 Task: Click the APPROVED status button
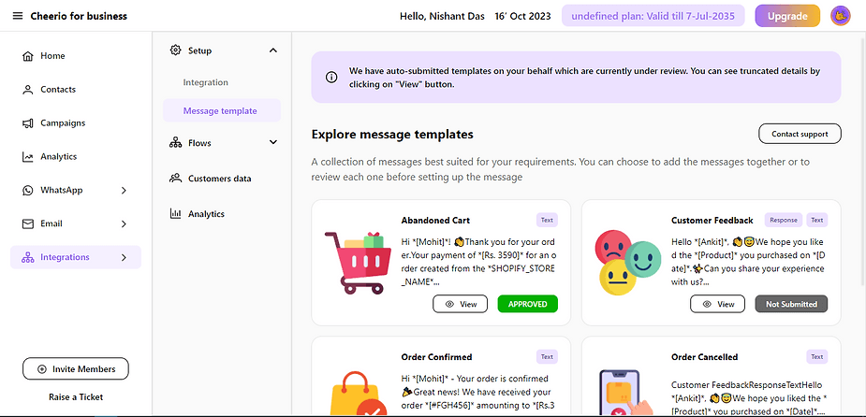tap(527, 304)
